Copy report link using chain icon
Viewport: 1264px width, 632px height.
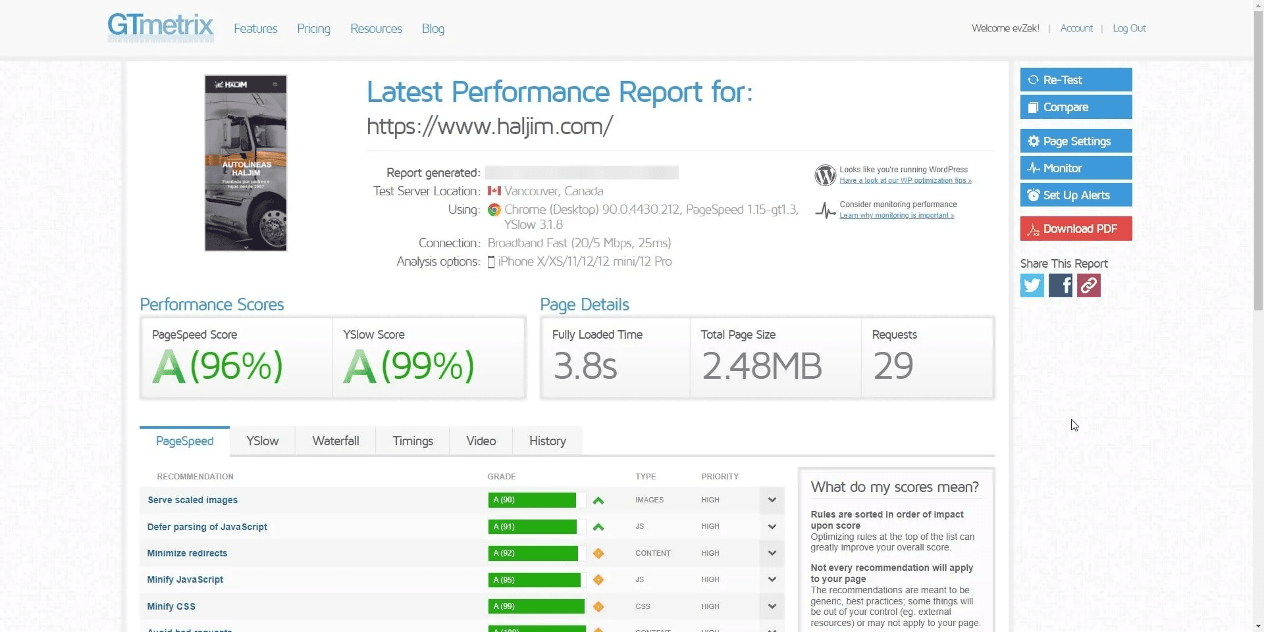(x=1088, y=285)
